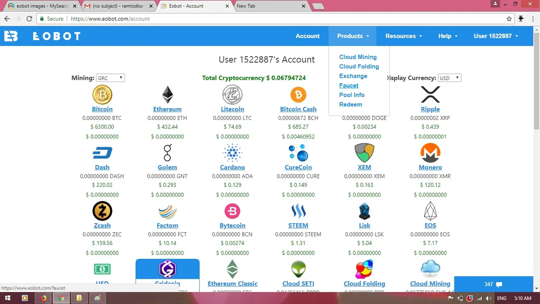Screen dimensions: 540x304
Task: Open the Account nav item
Action: 308,36
